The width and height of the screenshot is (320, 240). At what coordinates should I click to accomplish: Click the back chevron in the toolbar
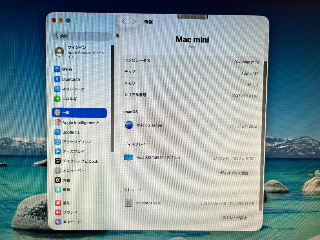pyautogui.click(x=124, y=22)
